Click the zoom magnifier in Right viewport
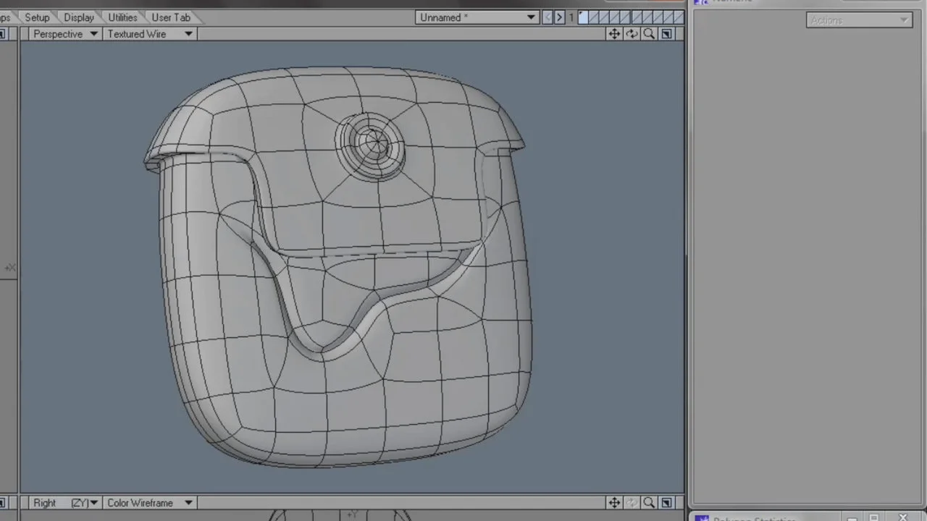Viewport: 927px width, 521px height. (x=649, y=503)
